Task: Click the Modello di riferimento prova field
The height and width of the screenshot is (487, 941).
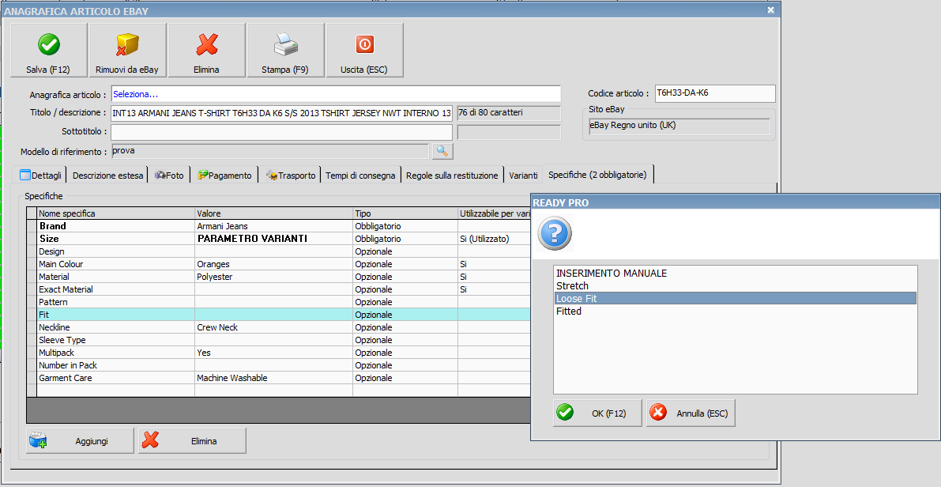Action: (270, 151)
